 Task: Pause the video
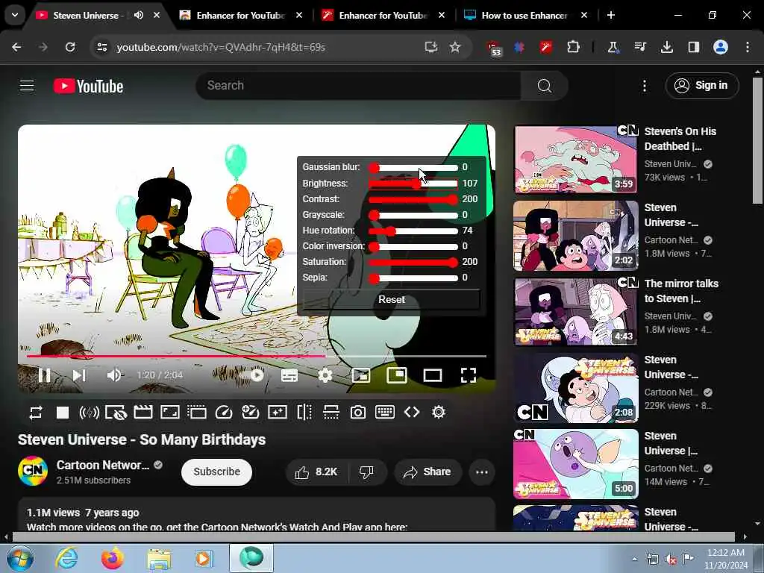(x=44, y=375)
